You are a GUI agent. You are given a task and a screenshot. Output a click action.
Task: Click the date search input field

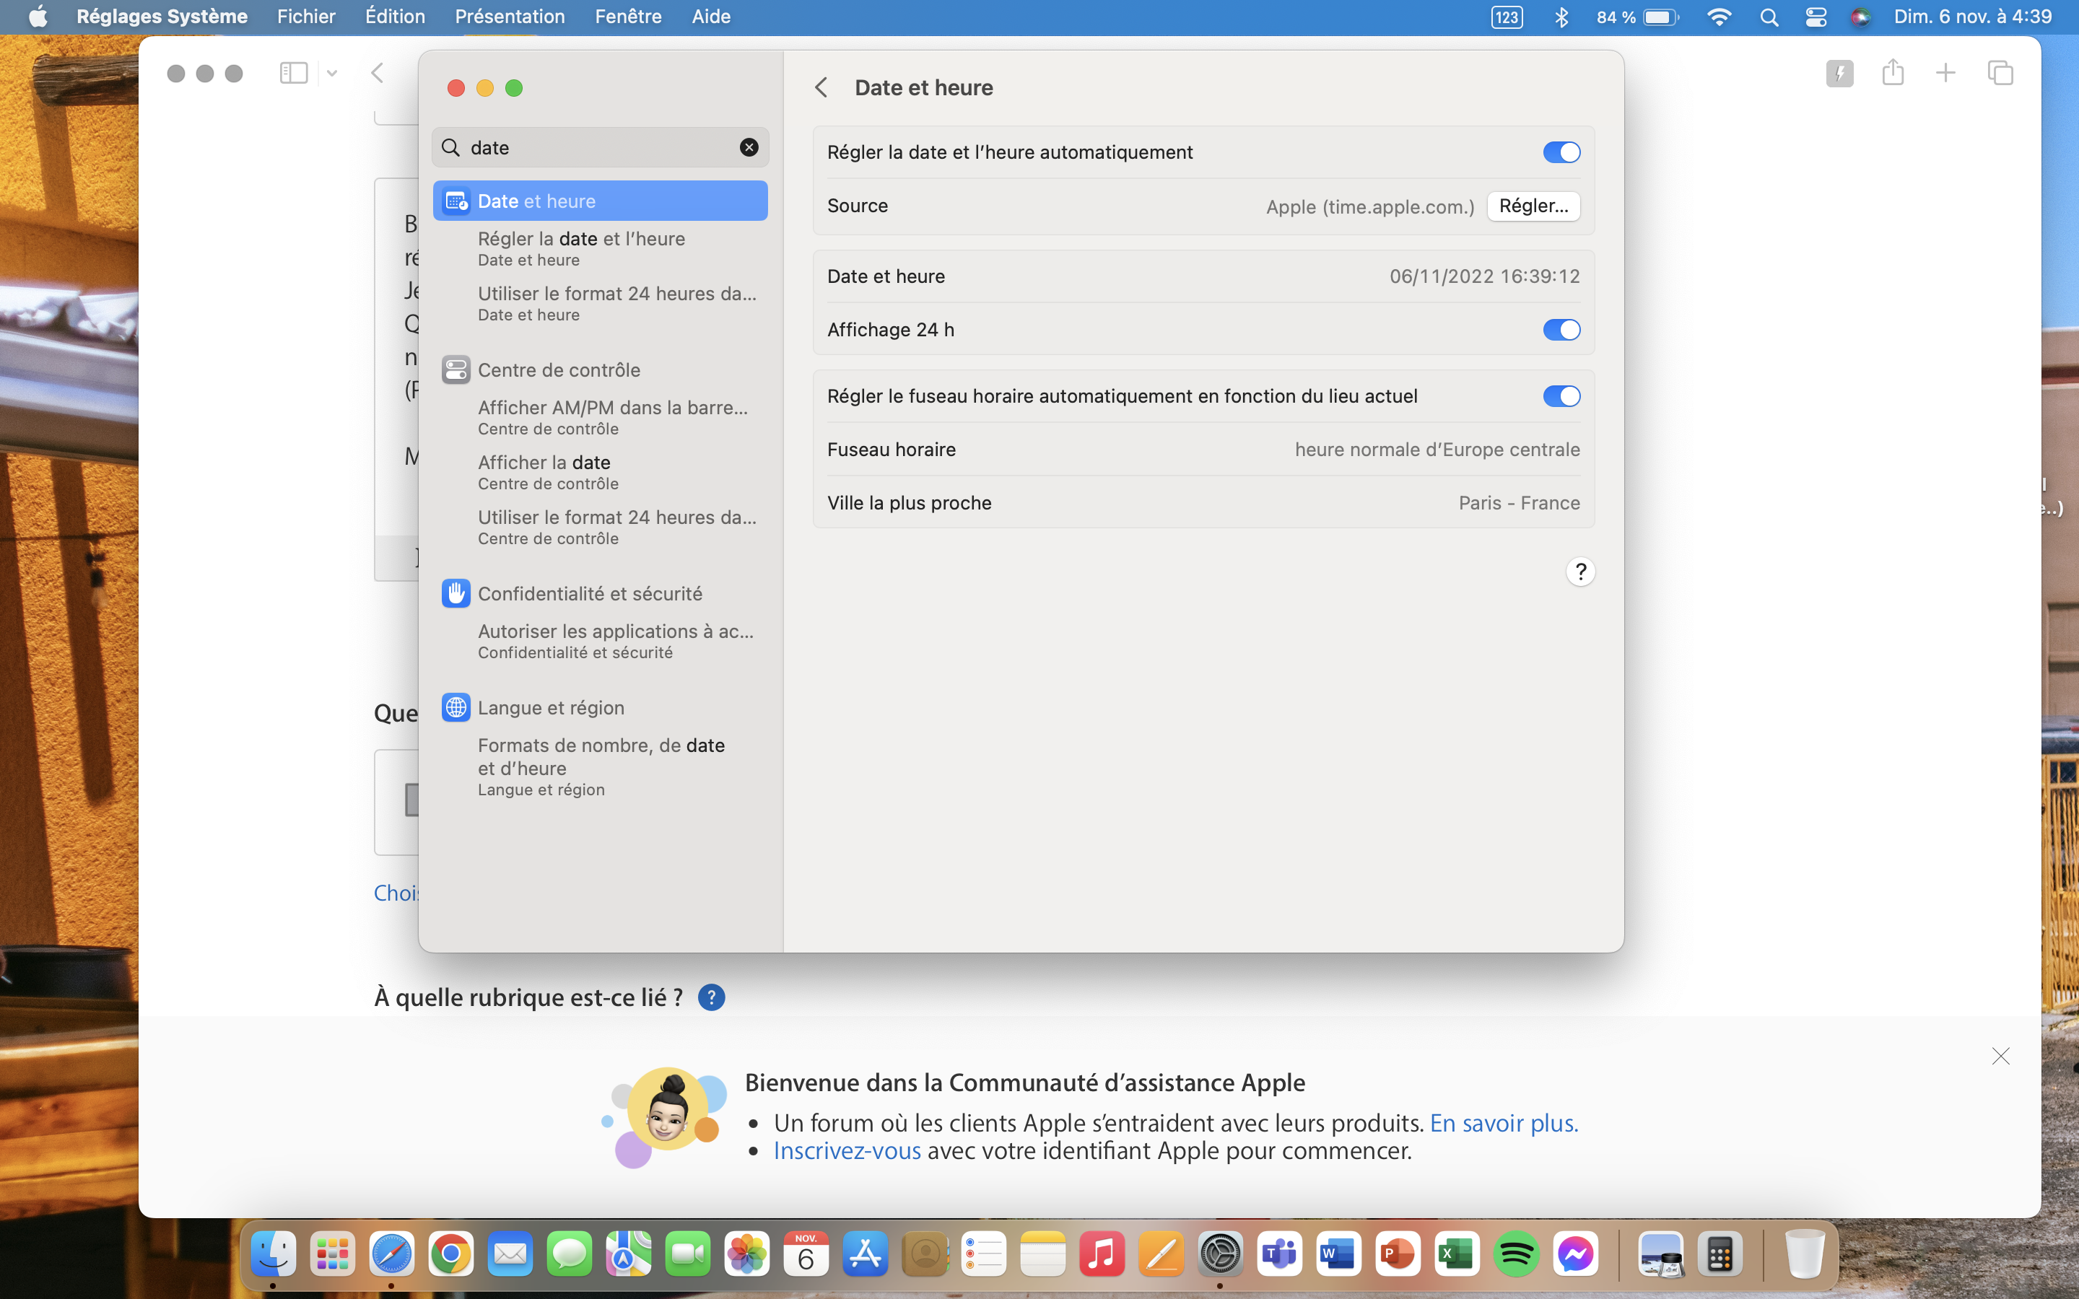pyautogui.click(x=601, y=148)
